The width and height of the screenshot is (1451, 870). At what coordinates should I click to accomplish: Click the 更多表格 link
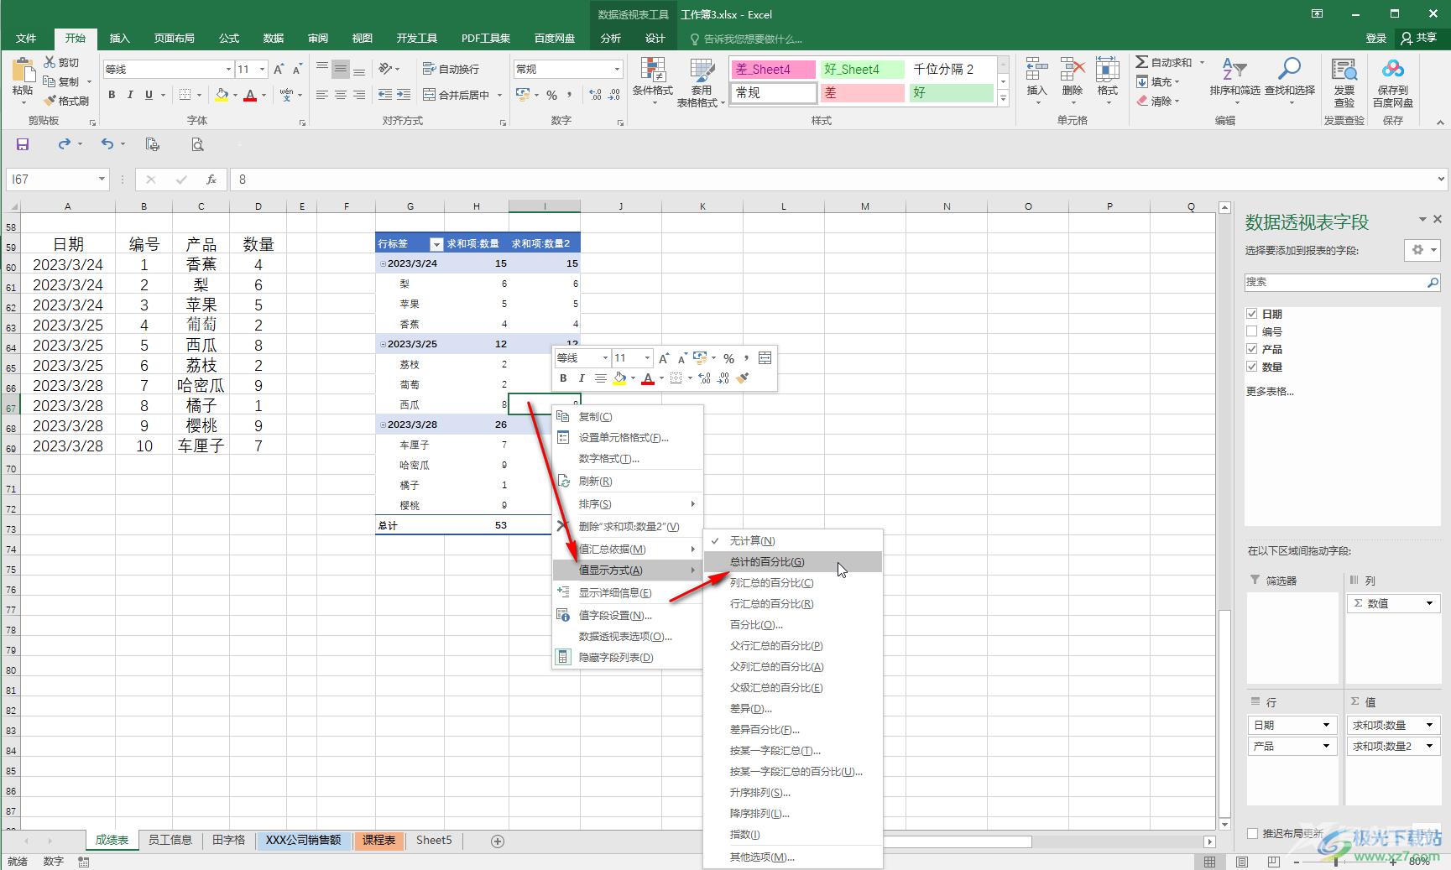(1270, 392)
